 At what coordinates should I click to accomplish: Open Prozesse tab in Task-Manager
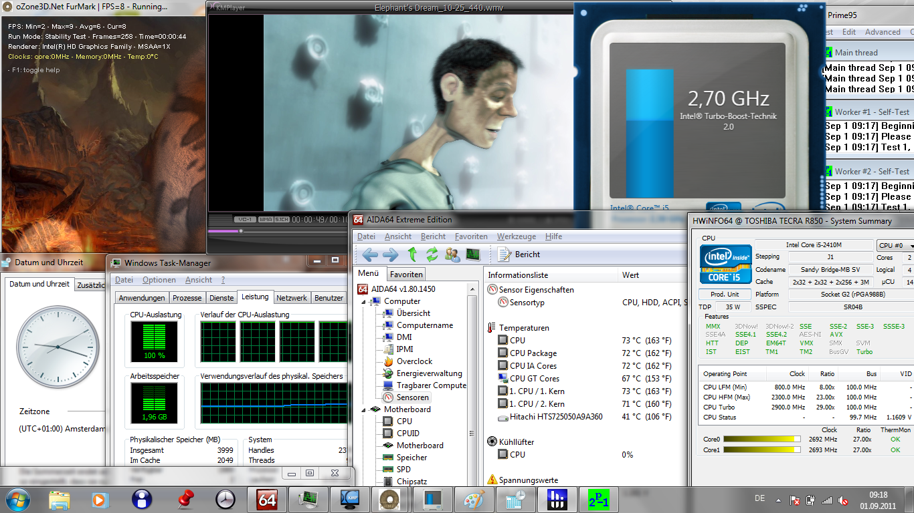point(187,298)
